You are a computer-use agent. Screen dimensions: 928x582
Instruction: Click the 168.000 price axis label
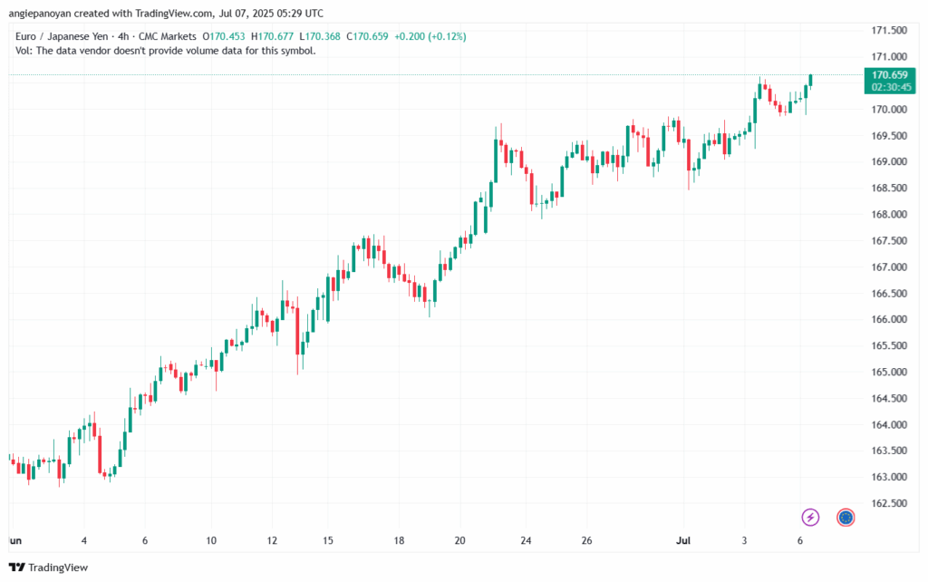click(889, 214)
